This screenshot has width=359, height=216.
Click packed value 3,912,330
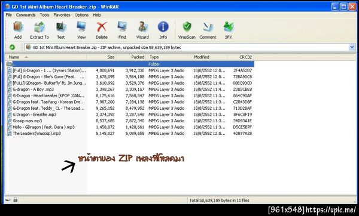[x=135, y=70]
